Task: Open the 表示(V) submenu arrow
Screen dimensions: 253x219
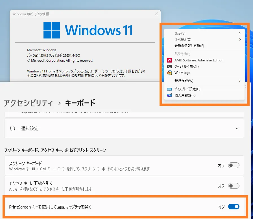Action: 240,33
